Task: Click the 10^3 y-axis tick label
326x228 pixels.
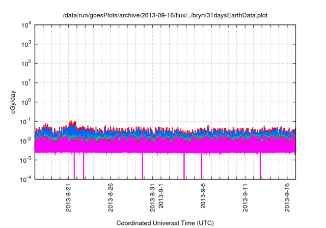Action: tap(26, 44)
